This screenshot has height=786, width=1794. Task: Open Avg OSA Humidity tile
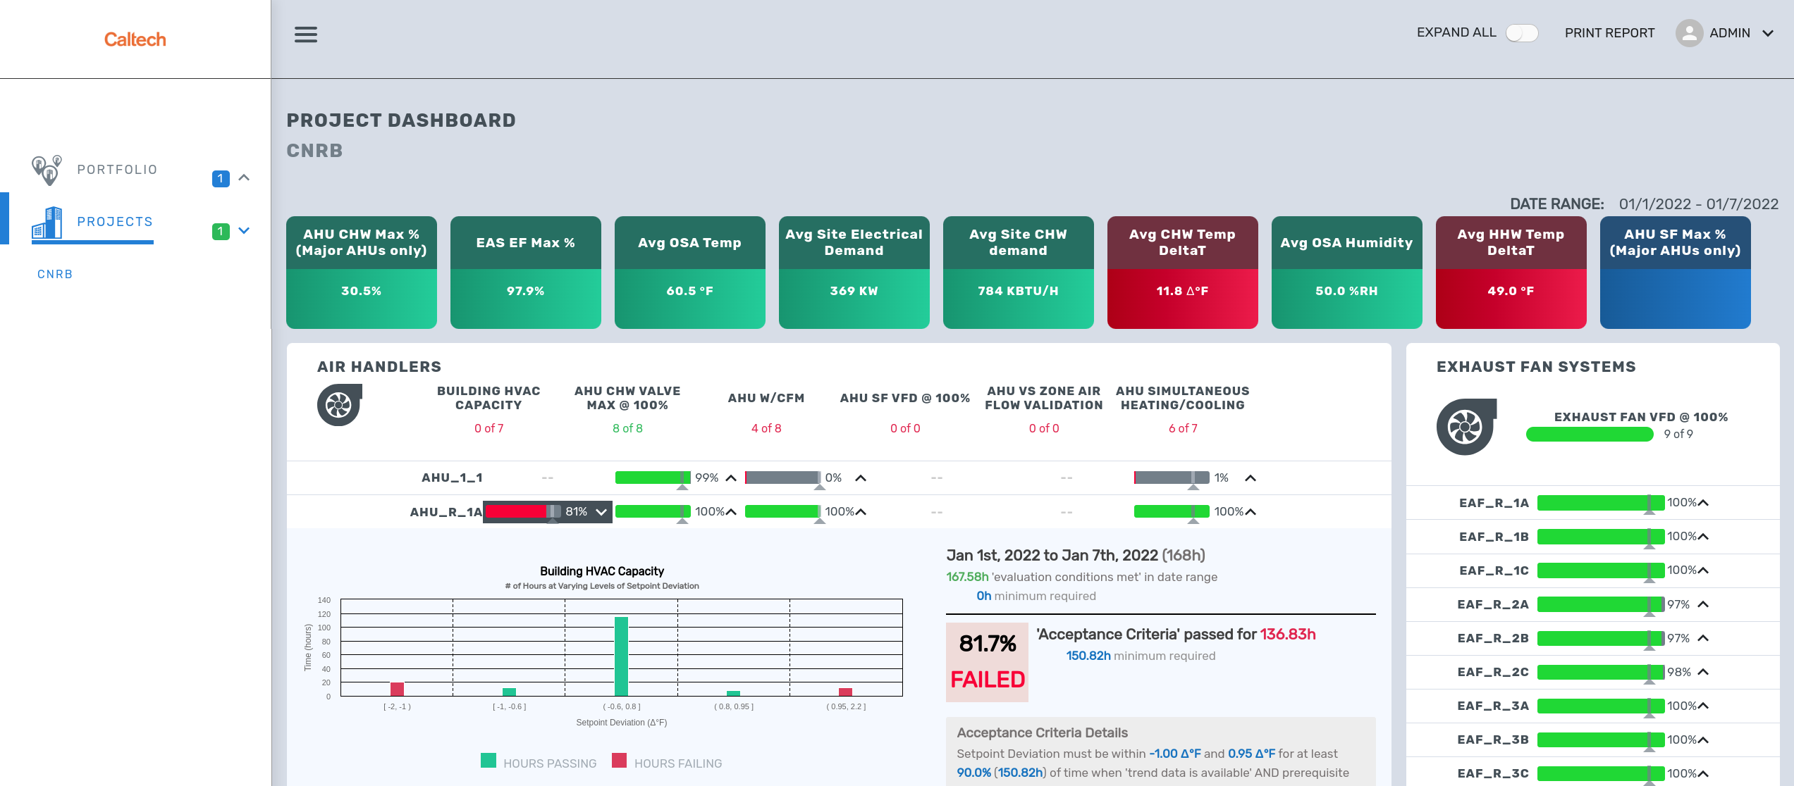[x=1347, y=273]
